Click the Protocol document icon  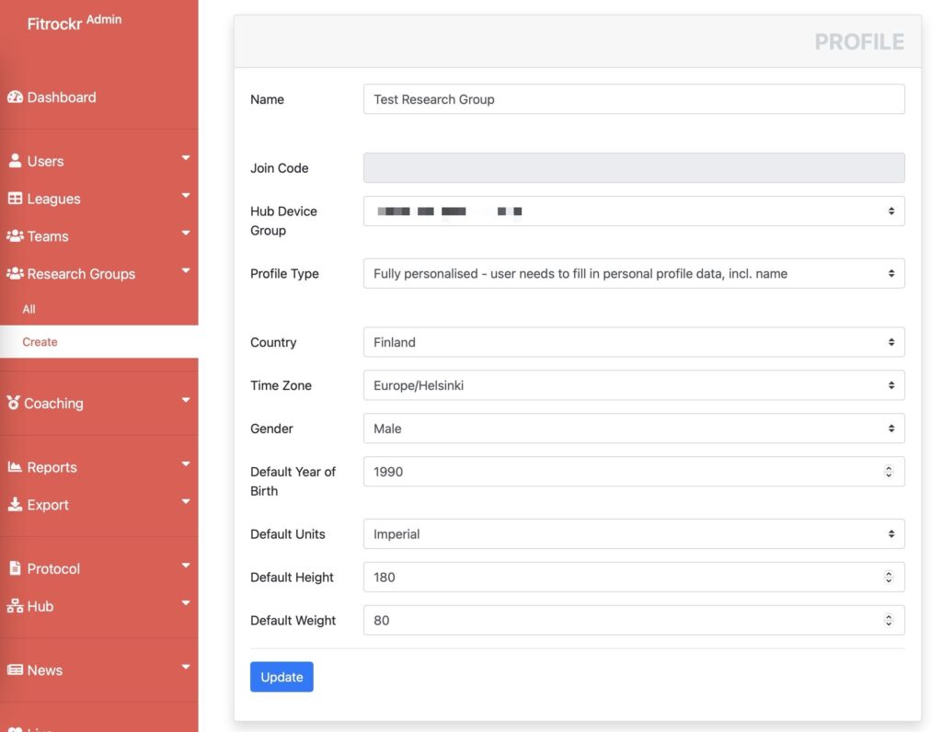(x=15, y=568)
